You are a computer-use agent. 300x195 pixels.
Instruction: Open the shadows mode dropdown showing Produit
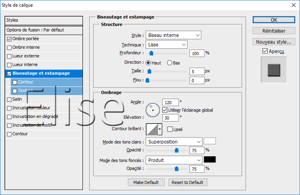pos(174,160)
